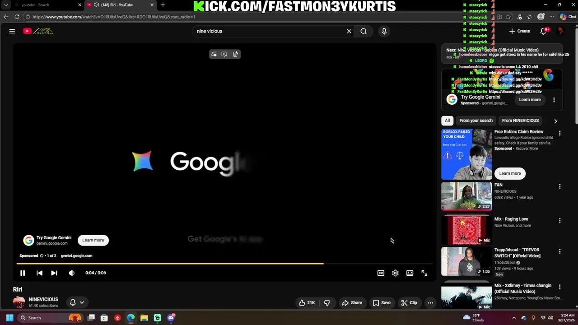The height and width of the screenshot is (325, 578).
Task: Click the NINEVICIOUS channel avatar
Action: pos(19,302)
